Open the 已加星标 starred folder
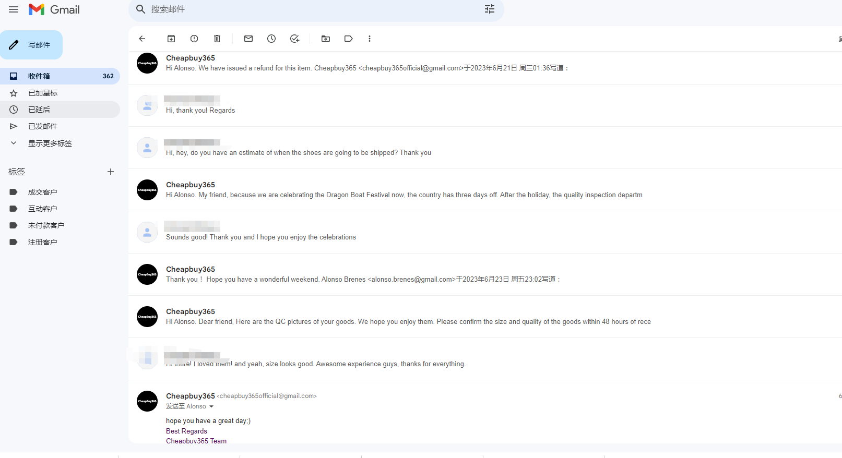Screen dimensions: 842x458 (x=60, y=93)
